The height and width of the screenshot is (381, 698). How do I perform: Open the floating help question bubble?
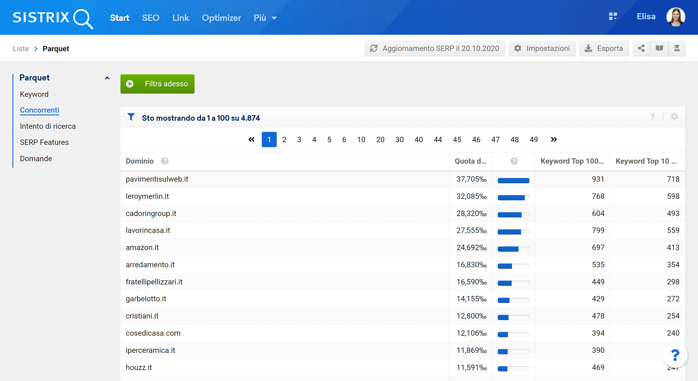pos(675,356)
